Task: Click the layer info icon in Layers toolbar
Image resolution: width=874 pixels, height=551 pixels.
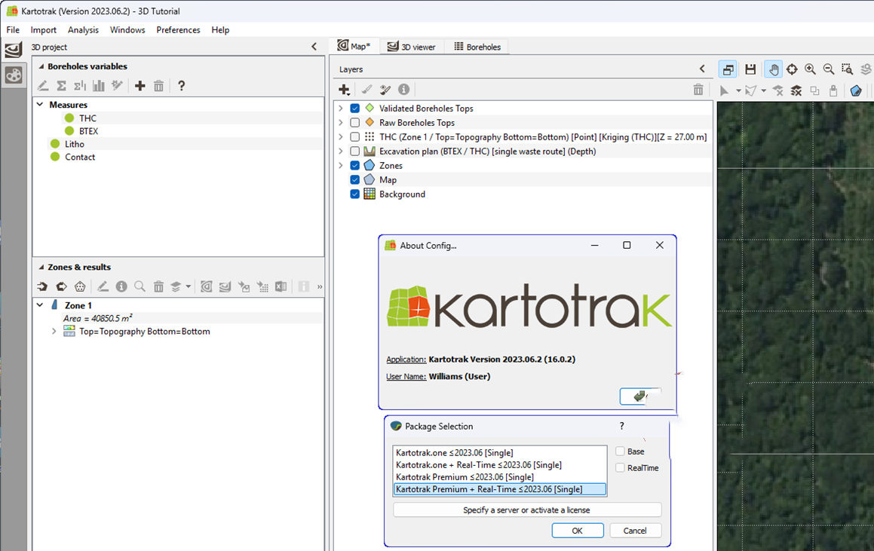Action: [x=403, y=90]
